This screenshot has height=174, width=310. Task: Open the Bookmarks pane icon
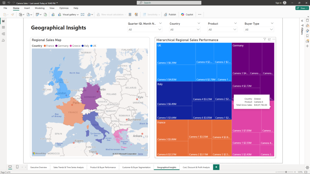tap(307, 36)
